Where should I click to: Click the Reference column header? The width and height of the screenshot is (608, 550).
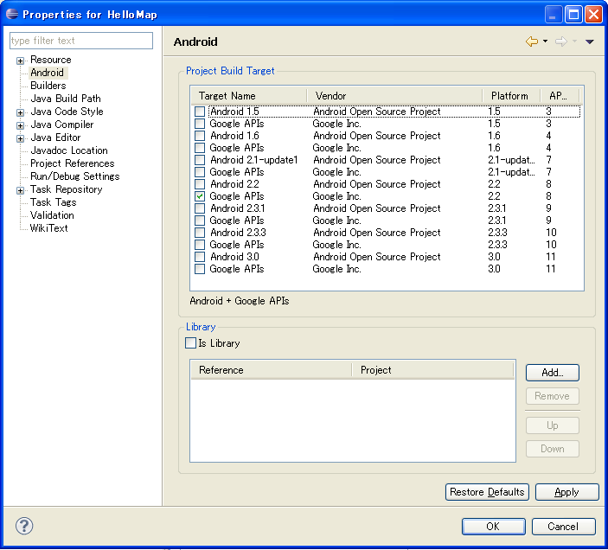point(271,370)
